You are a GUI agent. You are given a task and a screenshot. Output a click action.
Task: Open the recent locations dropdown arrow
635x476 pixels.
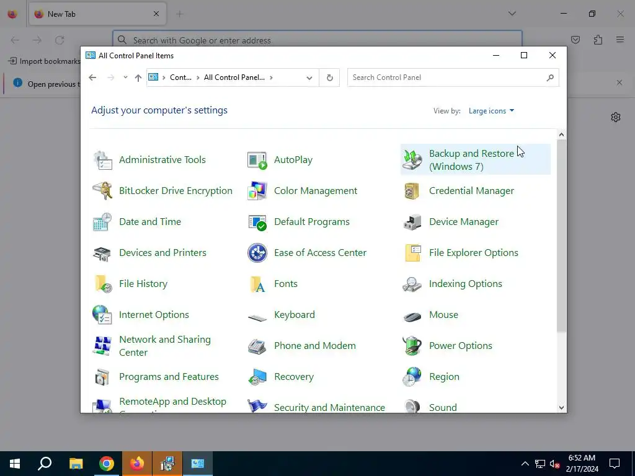click(x=125, y=77)
